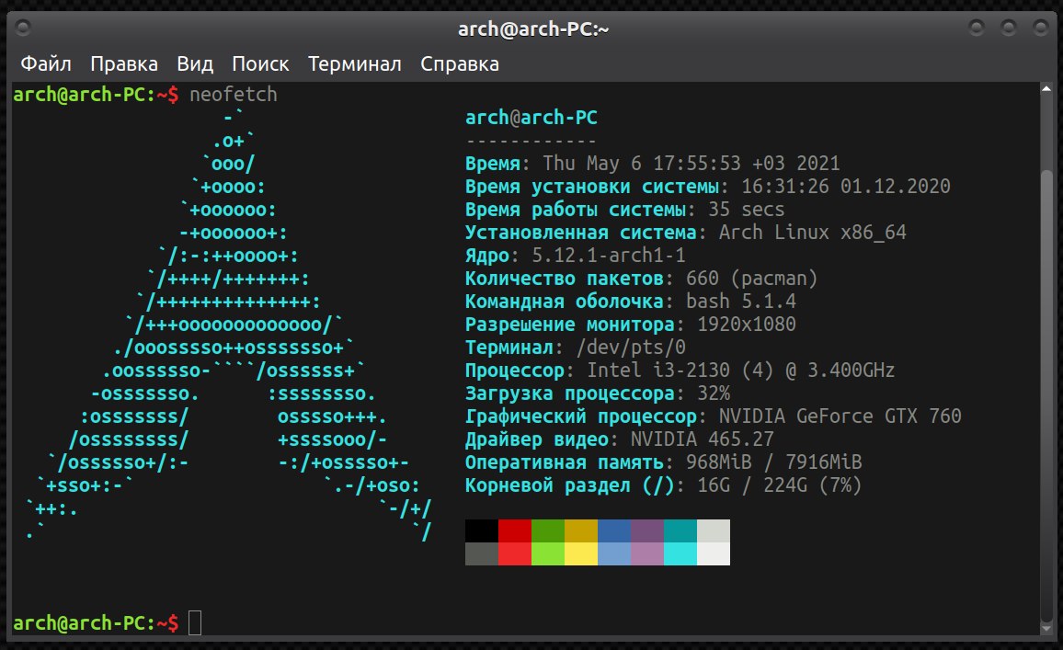Click the uptime value '35 secs'
1063x650 pixels.
(x=747, y=210)
